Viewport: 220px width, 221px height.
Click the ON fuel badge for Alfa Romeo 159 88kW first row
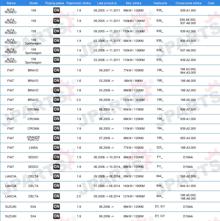57,10
